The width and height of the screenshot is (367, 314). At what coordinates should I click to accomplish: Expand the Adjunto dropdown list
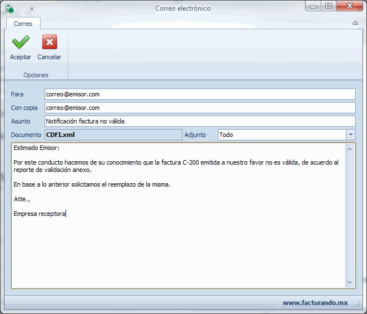[x=351, y=135]
